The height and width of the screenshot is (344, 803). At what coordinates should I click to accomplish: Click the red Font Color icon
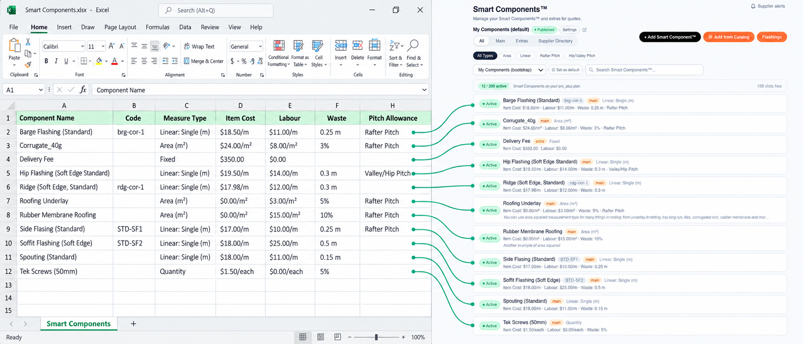click(114, 61)
